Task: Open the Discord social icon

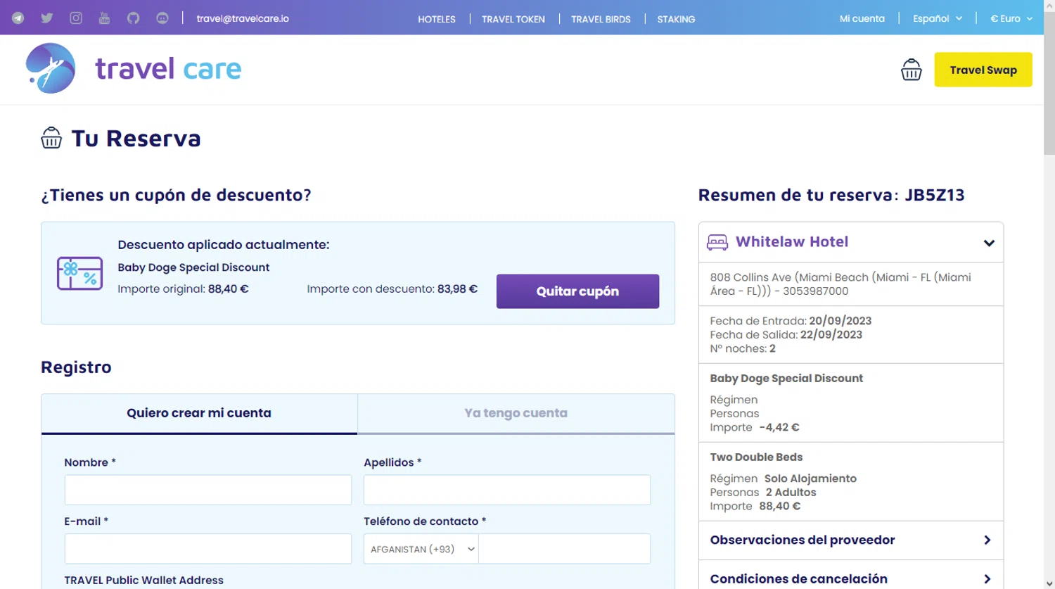Action: 162,18
